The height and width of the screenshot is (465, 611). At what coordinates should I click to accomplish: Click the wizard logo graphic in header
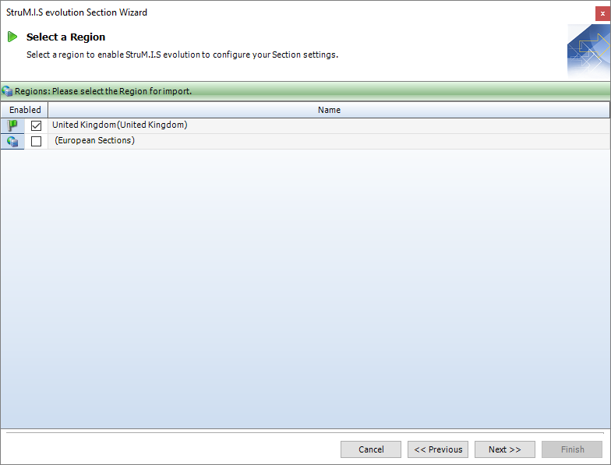tap(588, 51)
